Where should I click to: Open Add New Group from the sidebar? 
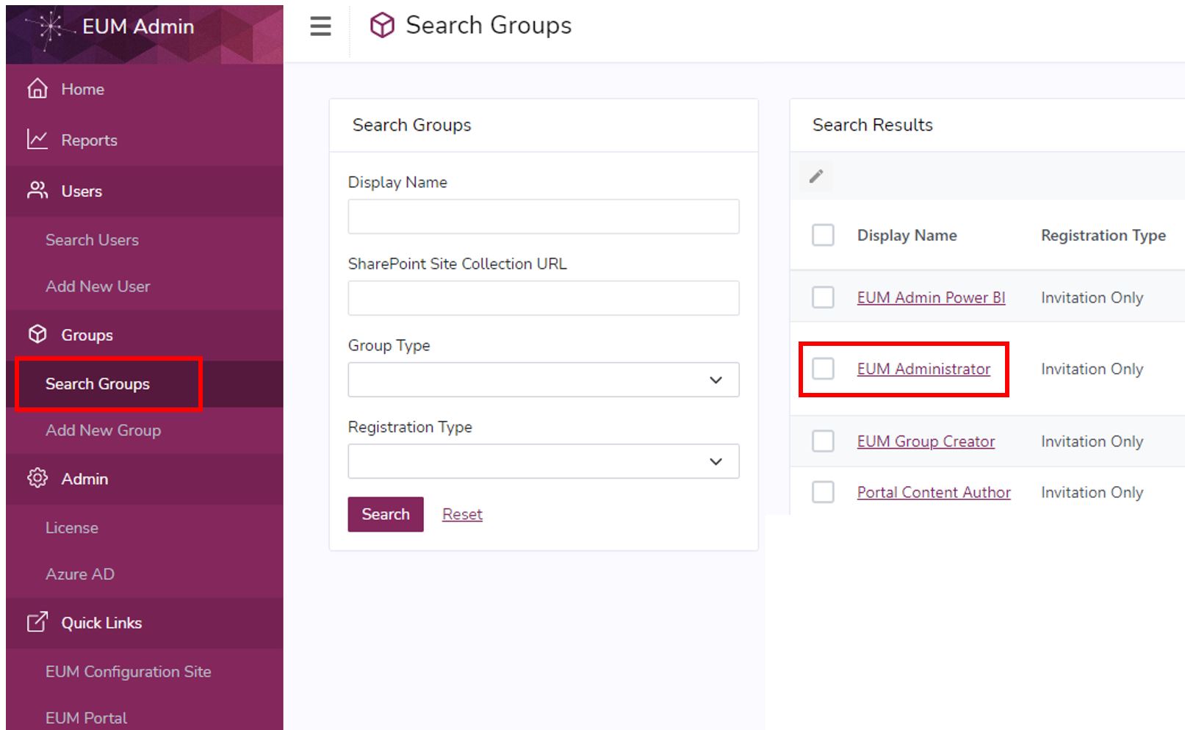point(103,430)
